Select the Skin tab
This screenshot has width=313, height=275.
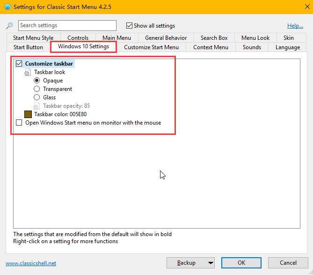point(289,38)
